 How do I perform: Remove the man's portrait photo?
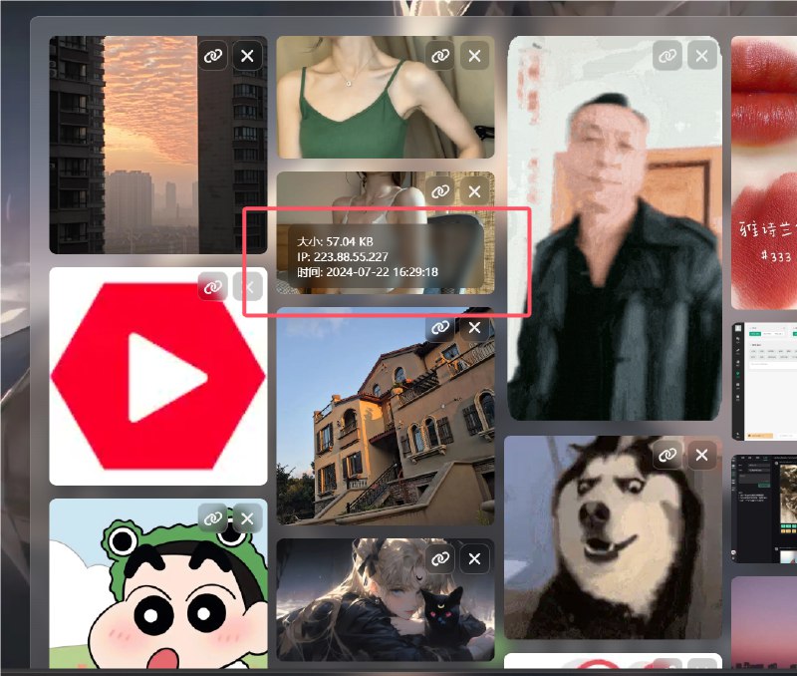click(x=700, y=56)
